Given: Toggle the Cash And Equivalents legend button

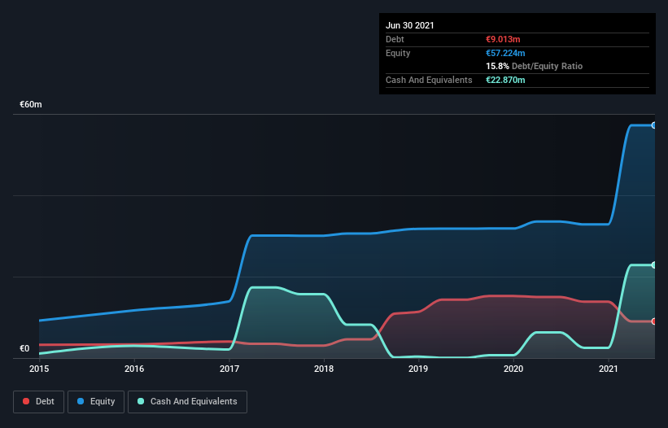Looking at the screenshot, I should click(x=187, y=402).
